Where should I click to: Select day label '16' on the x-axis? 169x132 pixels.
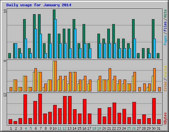coord(84,128)
